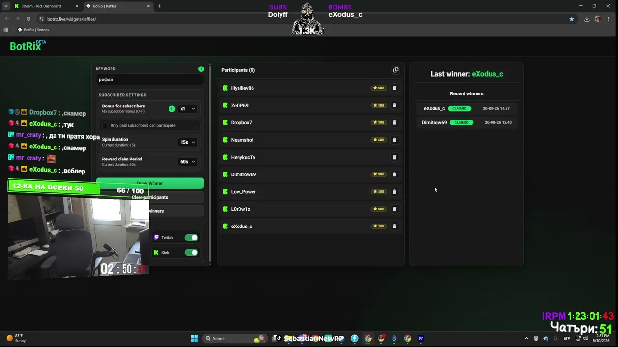618x347 pixels.
Task: Select the BotRix | Raffles browser tab
Action: point(118,6)
